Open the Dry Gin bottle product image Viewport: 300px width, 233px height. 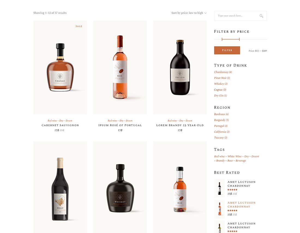click(x=180, y=67)
